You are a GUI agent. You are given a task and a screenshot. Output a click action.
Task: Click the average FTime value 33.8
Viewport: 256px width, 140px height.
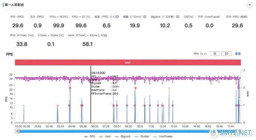22,44
